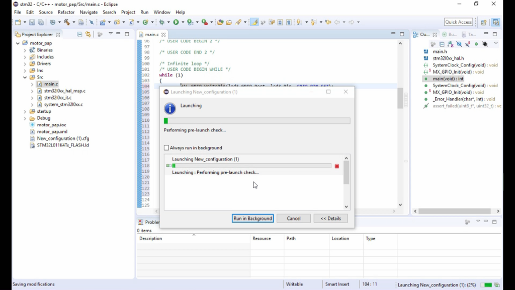515x290 pixels.
Task: Click the Run in Background button
Action: click(252, 219)
